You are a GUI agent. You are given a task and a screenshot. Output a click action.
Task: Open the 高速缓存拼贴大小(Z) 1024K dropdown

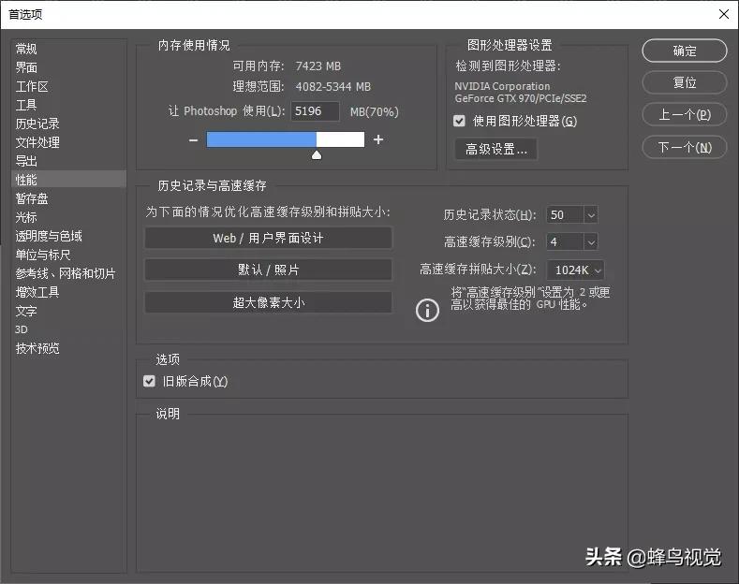575,270
